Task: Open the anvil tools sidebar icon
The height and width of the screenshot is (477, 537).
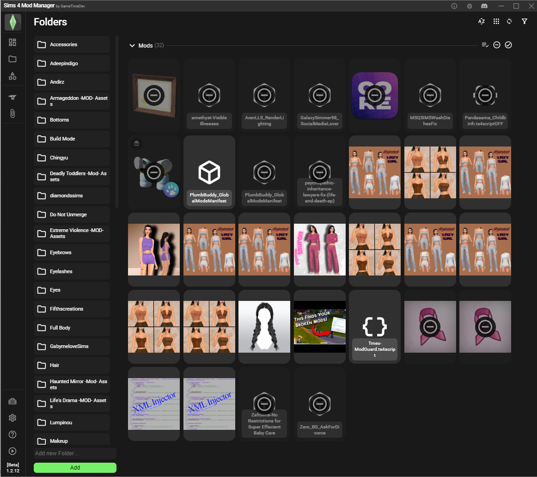Action: click(x=12, y=97)
